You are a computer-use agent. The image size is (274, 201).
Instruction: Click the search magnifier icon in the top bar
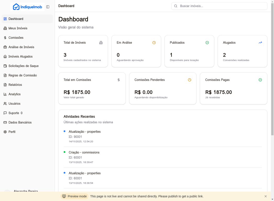pyautogui.click(x=176, y=6)
